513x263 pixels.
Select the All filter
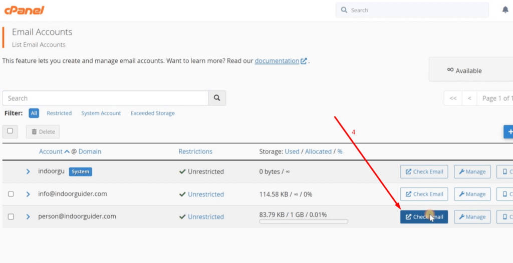coord(34,113)
